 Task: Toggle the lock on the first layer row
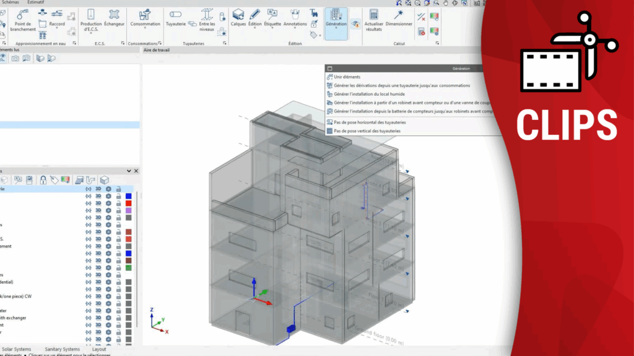118,189
